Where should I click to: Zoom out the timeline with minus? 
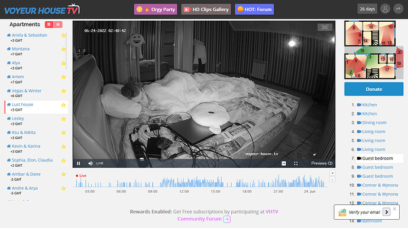332,179
